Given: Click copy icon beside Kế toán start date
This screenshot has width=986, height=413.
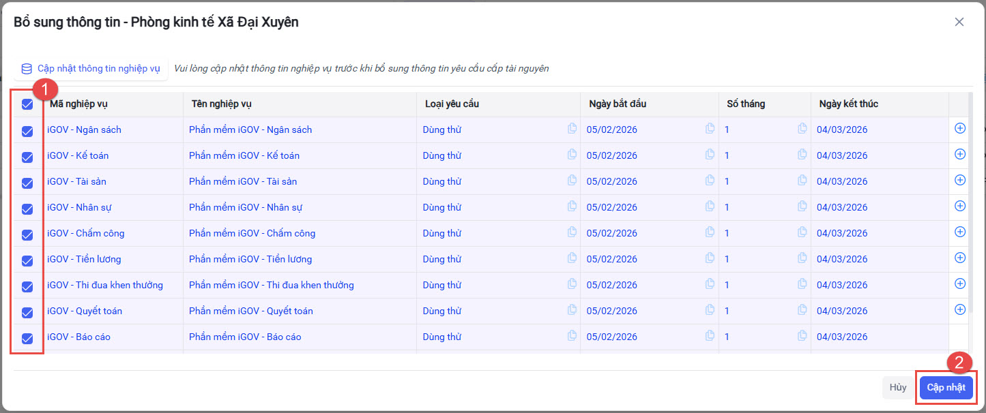Looking at the screenshot, I should tap(710, 154).
